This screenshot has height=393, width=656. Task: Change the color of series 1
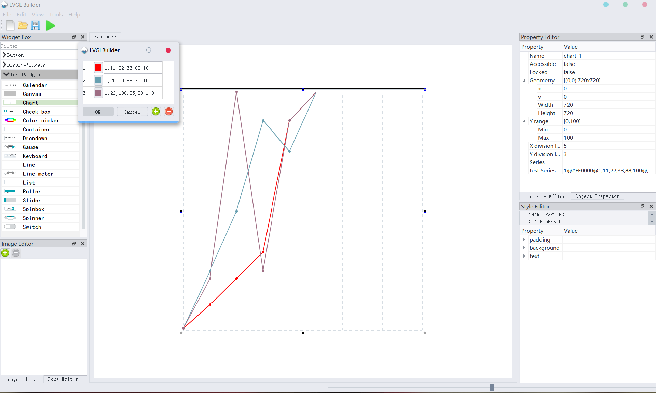pos(98,68)
